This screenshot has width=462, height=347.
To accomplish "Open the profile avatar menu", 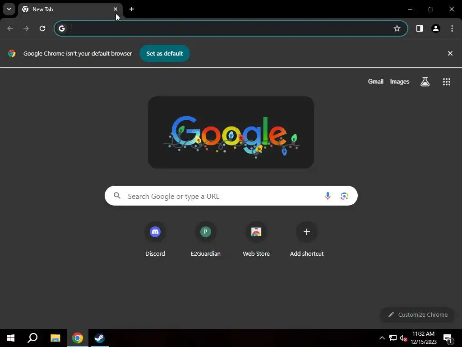I will click(x=436, y=28).
